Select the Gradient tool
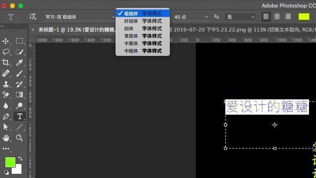This screenshot has width=316, height=178. coord(19,95)
